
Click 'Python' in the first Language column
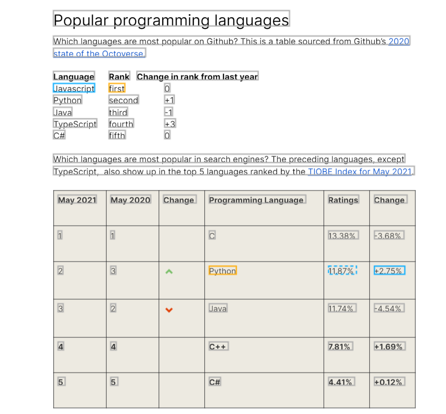68,100
